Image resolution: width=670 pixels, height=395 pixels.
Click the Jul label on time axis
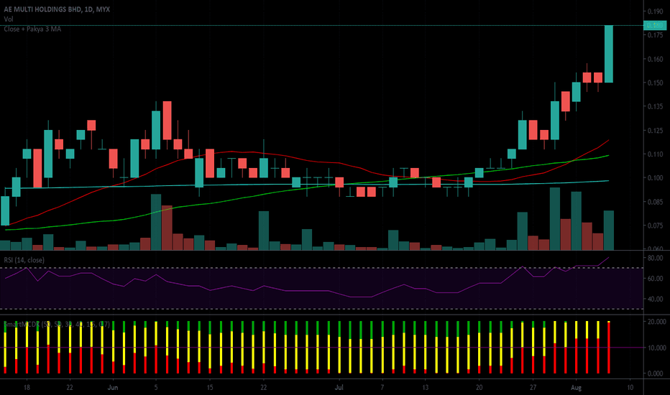(x=339, y=388)
